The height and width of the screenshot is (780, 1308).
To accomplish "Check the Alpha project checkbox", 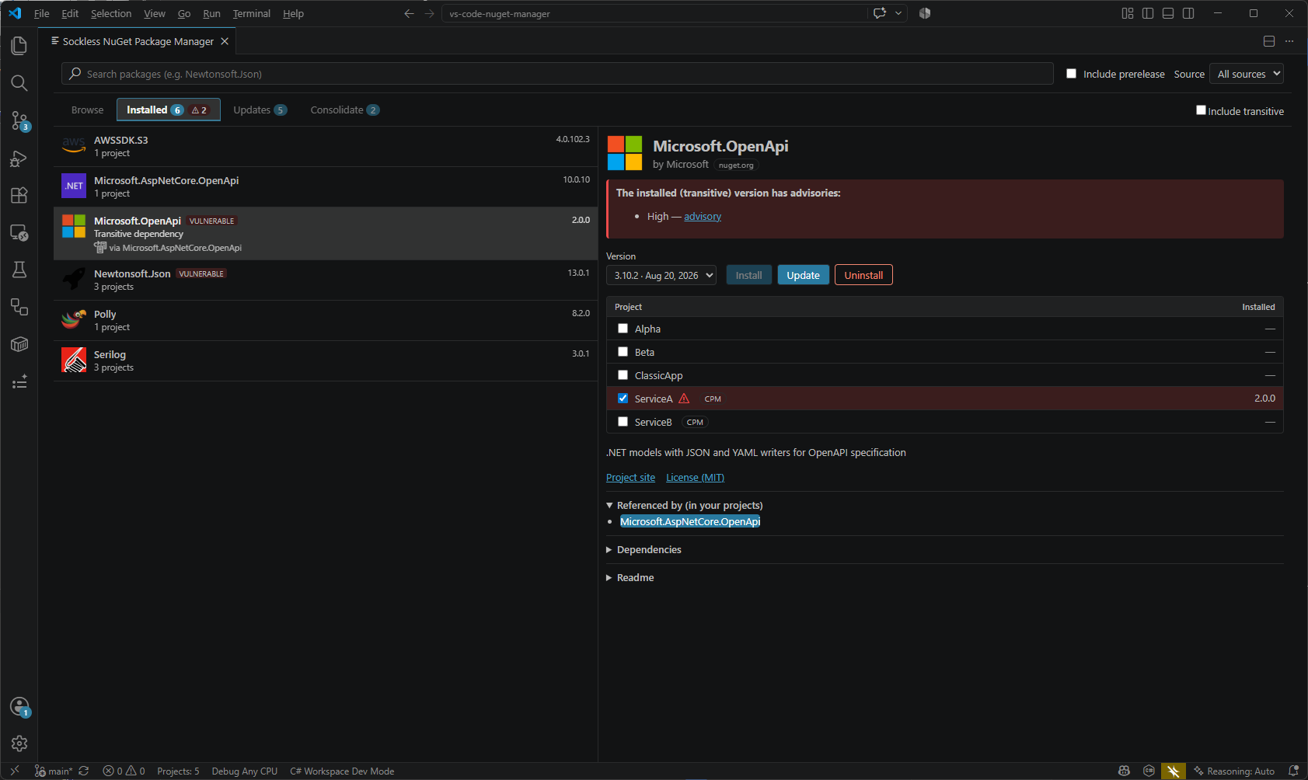I will tap(623, 329).
